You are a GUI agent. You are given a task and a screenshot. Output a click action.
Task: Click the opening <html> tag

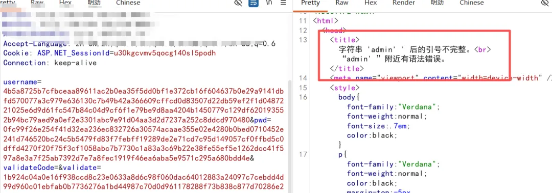(x=326, y=21)
